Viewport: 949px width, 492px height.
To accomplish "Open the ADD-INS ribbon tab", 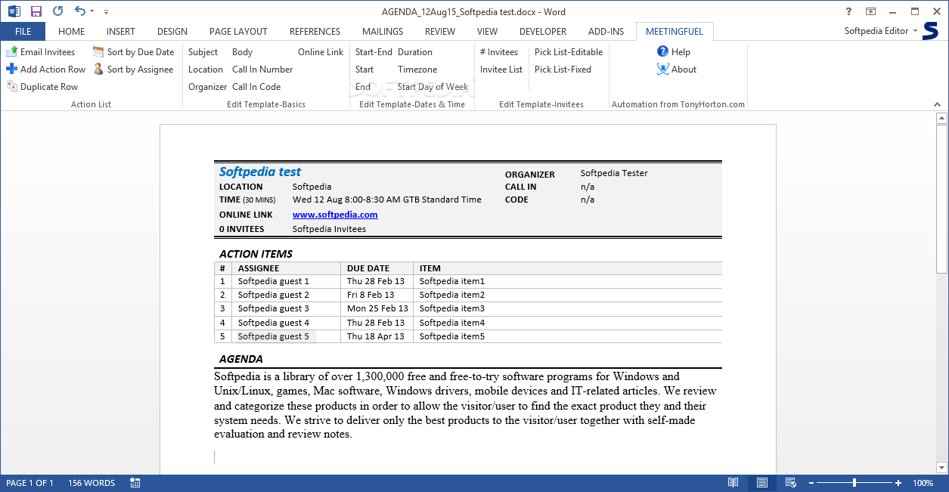I will pos(606,32).
